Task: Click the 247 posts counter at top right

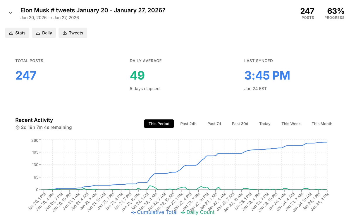Action: click(307, 11)
